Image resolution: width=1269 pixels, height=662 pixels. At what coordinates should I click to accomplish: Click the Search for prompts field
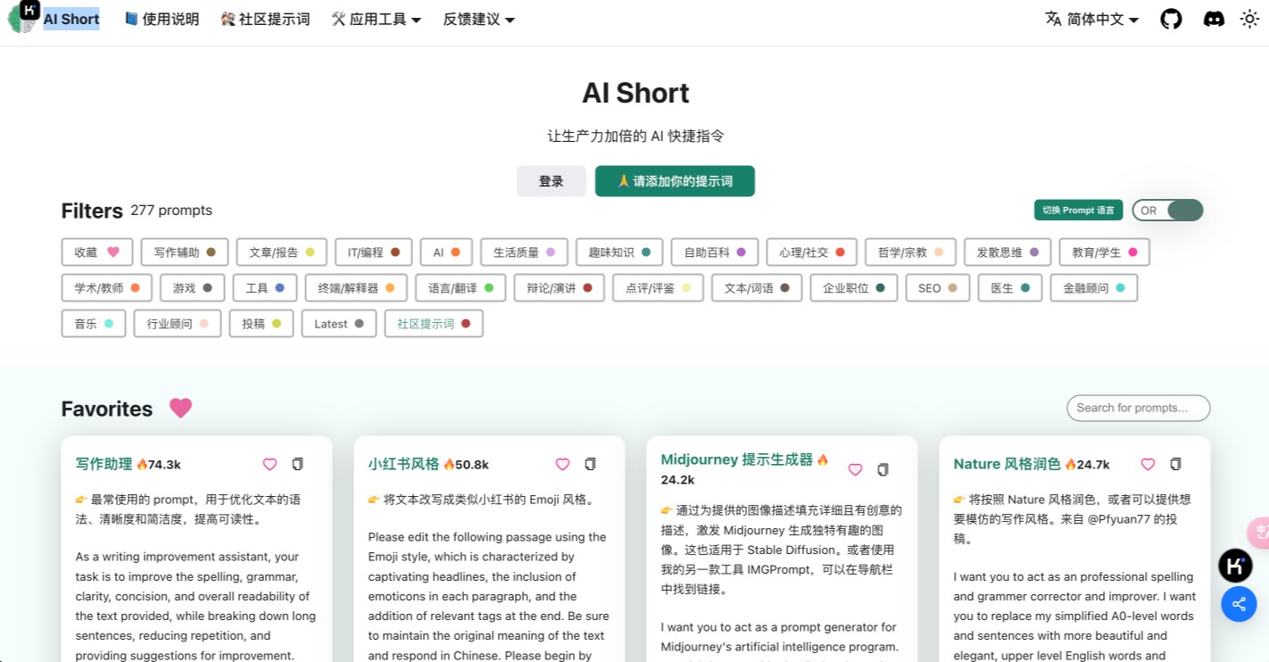coord(1138,408)
